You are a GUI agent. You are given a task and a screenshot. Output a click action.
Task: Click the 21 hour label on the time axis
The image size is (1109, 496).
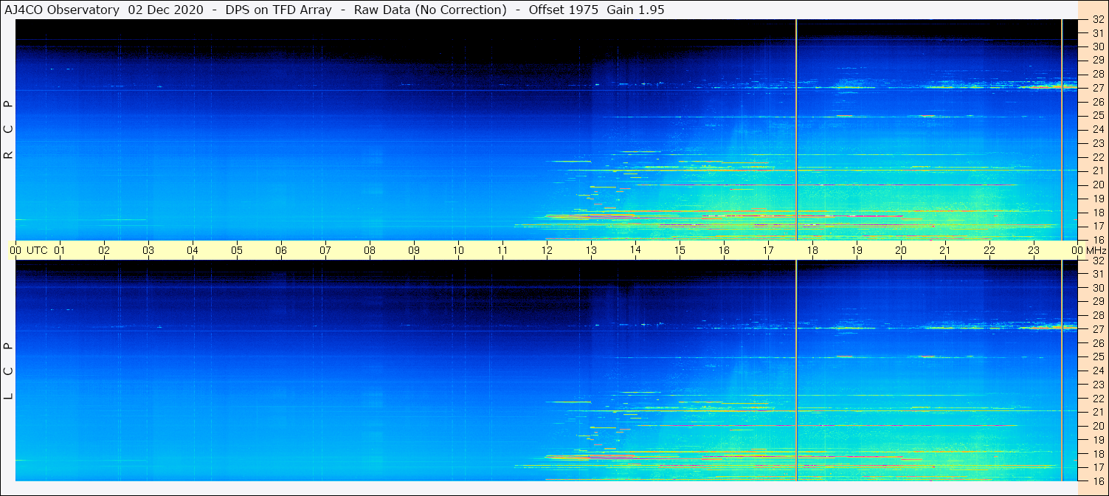(x=945, y=250)
